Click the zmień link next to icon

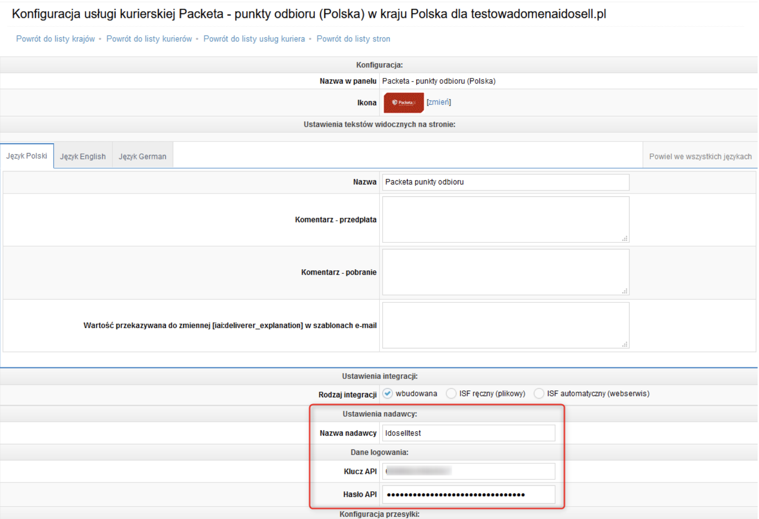(438, 102)
